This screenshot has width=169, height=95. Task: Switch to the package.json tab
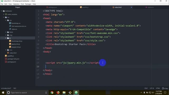tap(52, 7)
